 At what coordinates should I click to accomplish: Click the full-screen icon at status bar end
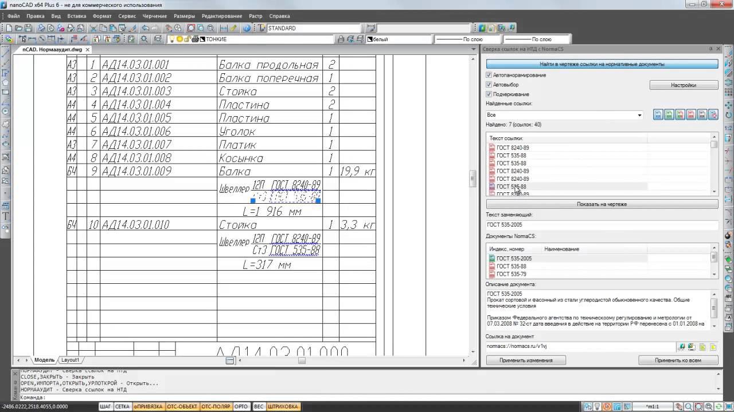coord(728,407)
